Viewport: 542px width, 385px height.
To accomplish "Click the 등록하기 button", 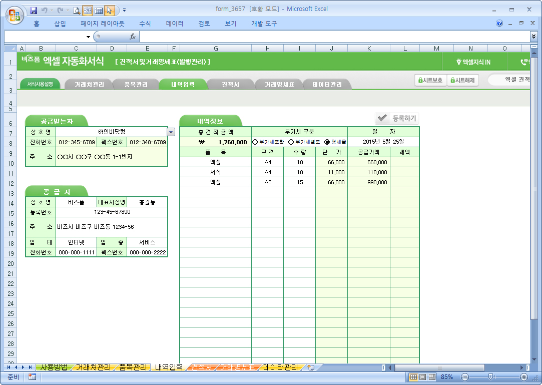I will [x=397, y=118].
